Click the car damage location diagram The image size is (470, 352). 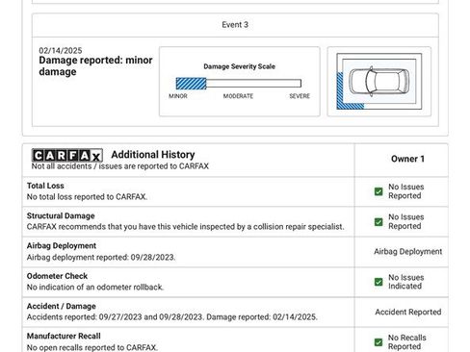(x=379, y=82)
